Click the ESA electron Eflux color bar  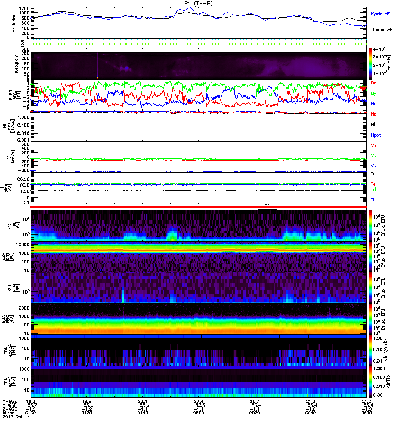point(370,319)
